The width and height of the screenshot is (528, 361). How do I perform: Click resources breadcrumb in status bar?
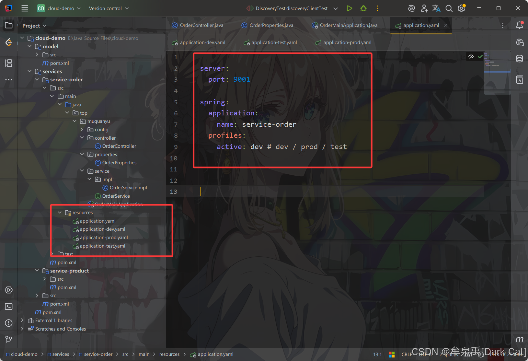tap(169, 354)
